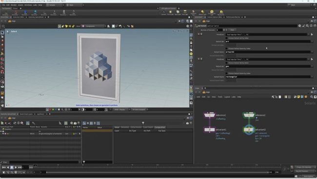Click the play backward button in playbar
The width and height of the screenshot is (317, 179).
point(8,167)
